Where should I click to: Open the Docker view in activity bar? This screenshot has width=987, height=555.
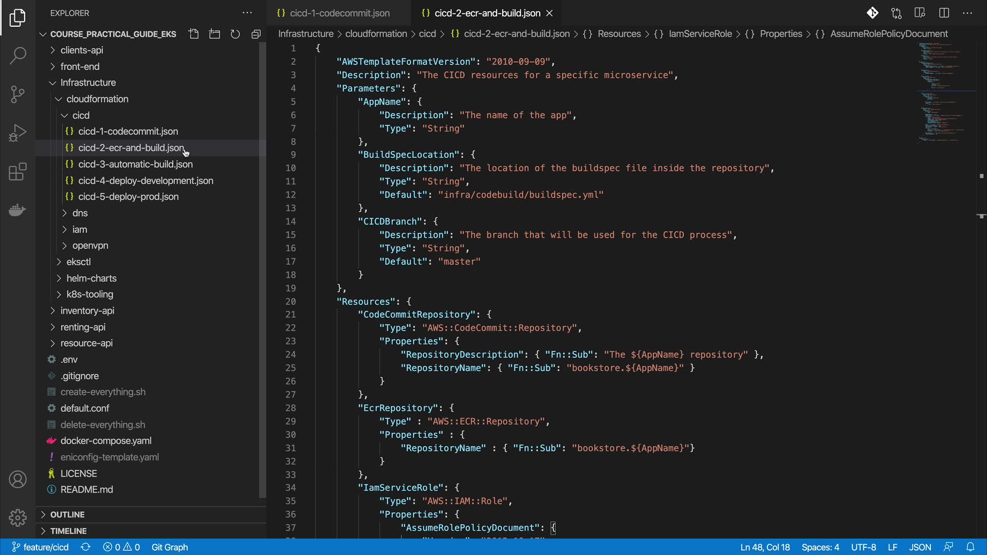click(17, 210)
